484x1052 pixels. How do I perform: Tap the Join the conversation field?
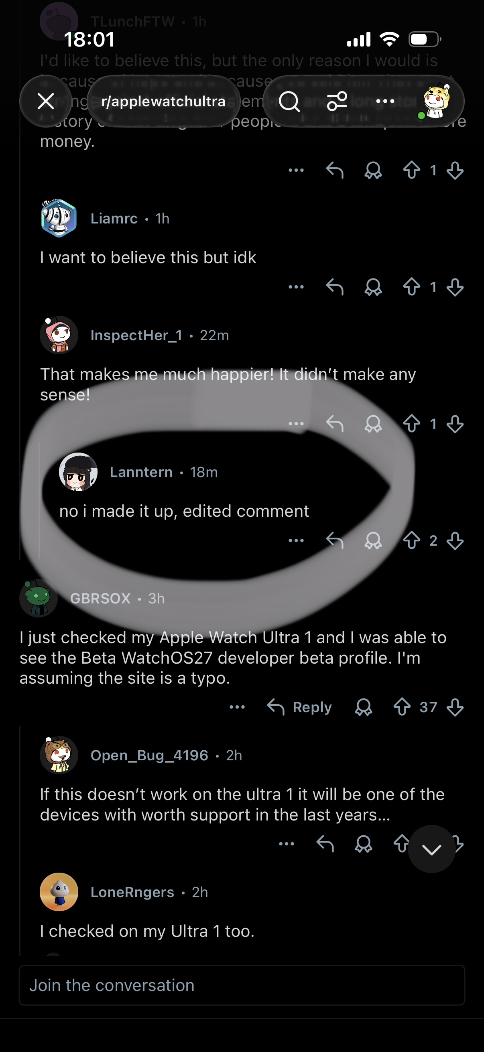242,985
